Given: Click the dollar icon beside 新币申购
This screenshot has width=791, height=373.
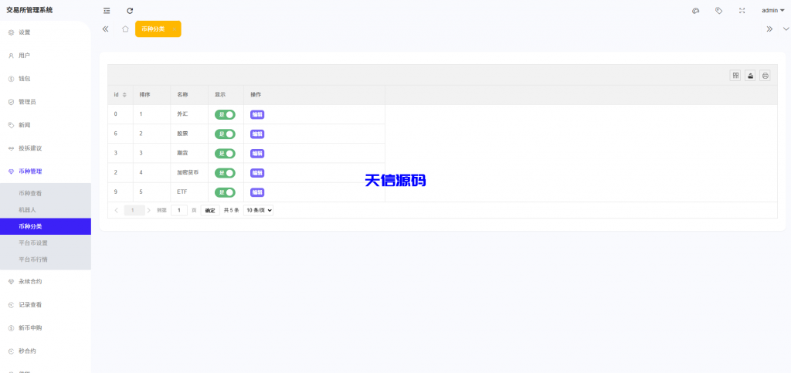Looking at the screenshot, I should [x=11, y=329].
